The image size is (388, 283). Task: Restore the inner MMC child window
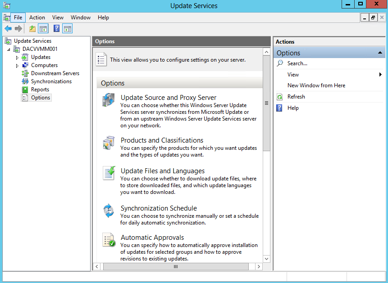(x=373, y=18)
